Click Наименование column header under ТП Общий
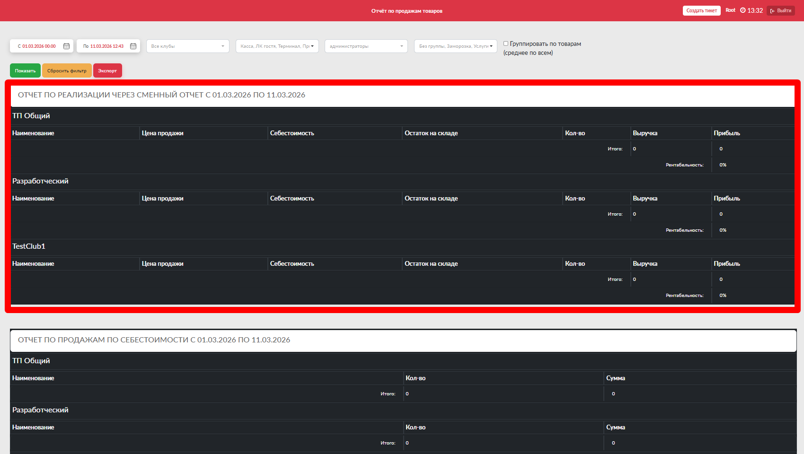Image resolution: width=804 pixels, height=454 pixels. point(33,133)
